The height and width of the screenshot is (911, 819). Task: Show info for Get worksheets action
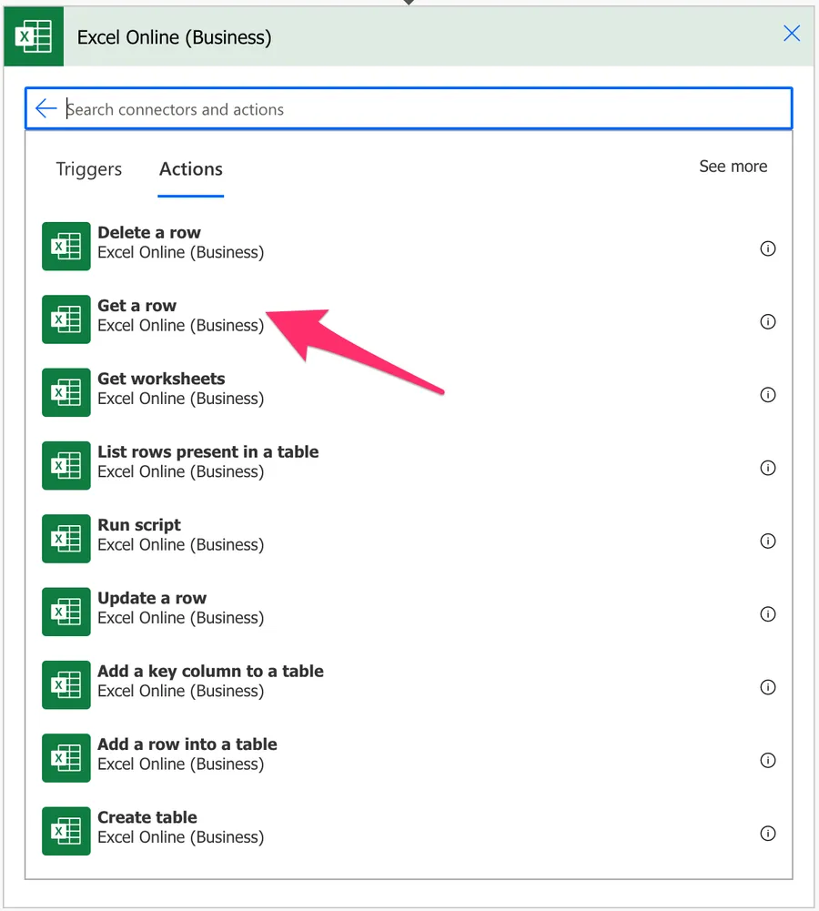point(768,395)
